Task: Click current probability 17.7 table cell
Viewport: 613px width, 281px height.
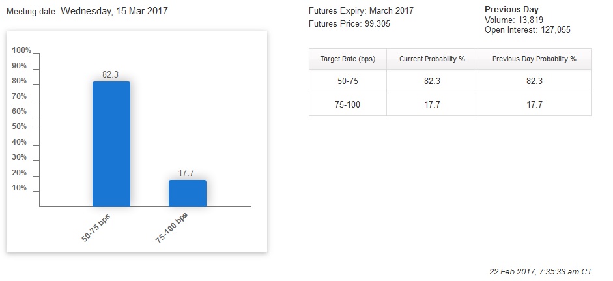Action: [x=432, y=104]
